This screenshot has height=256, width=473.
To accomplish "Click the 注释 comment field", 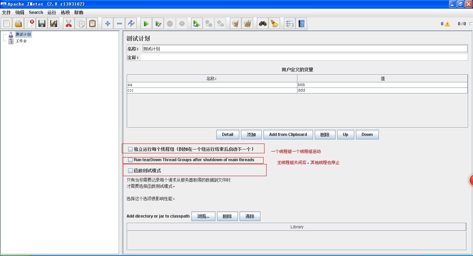I will (304, 57).
